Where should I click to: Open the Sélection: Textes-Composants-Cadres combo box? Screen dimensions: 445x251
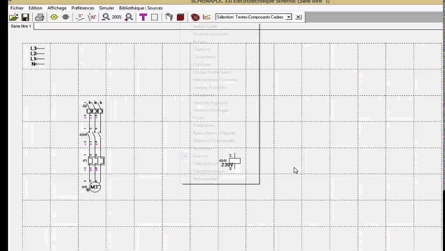coord(254,17)
